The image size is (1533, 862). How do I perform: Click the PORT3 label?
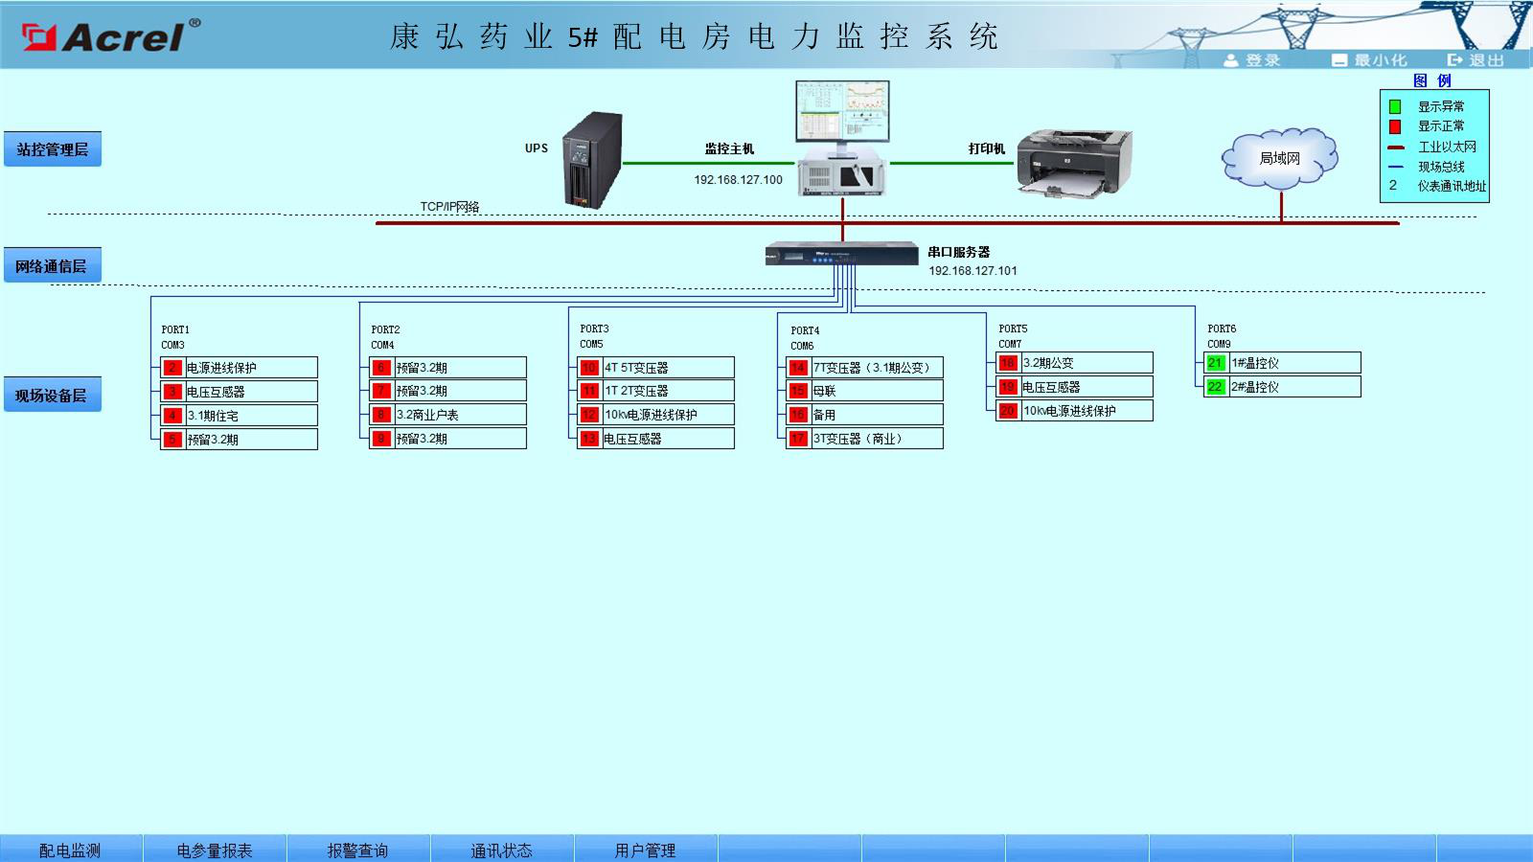[594, 329]
